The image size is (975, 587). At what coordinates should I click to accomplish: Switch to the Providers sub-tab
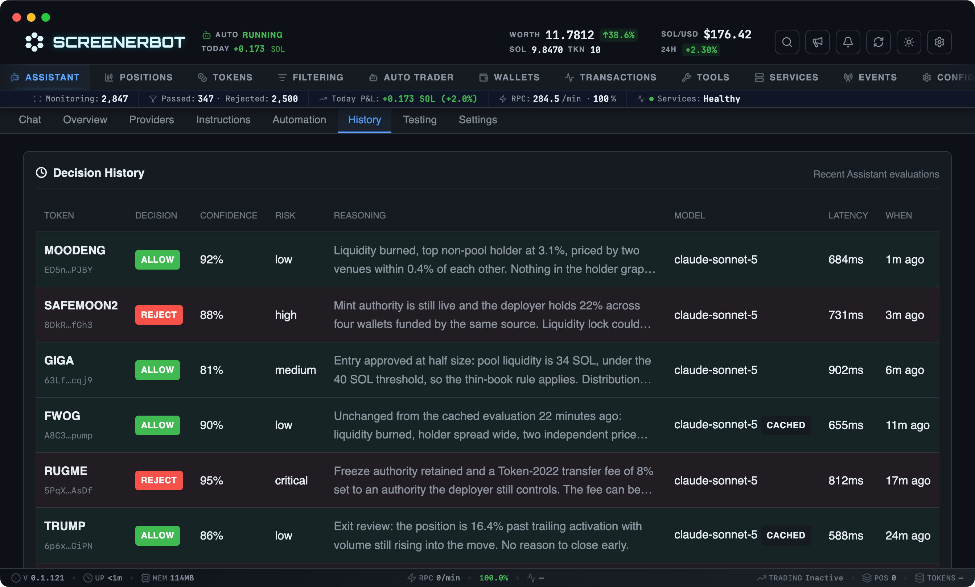pos(152,120)
